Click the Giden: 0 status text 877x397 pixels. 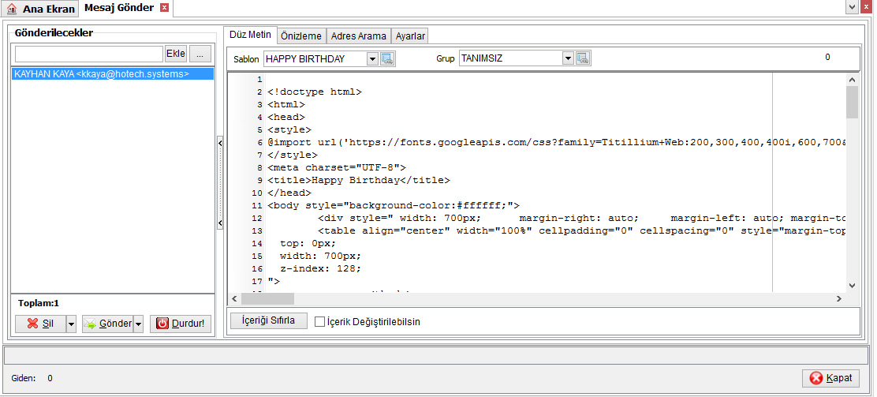32,378
